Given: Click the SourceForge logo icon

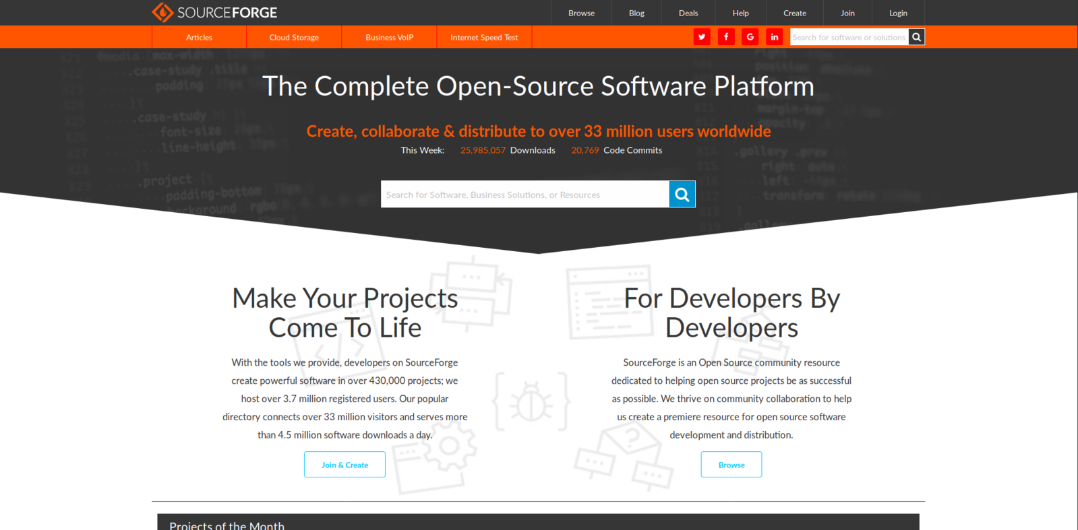Looking at the screenshot, I should [x=162, y=12].
